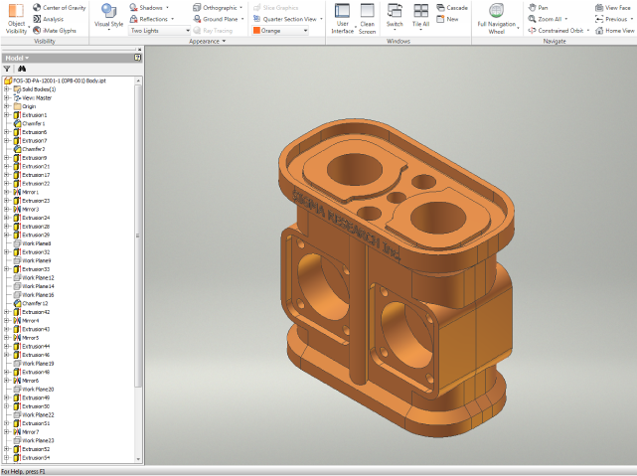The height and width of the screenshot is (476, 637).
Task: Open User Interface options
Action: click(x=342, y=19)
